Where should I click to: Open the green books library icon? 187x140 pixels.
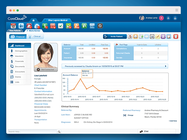click(x=84, y=26)
